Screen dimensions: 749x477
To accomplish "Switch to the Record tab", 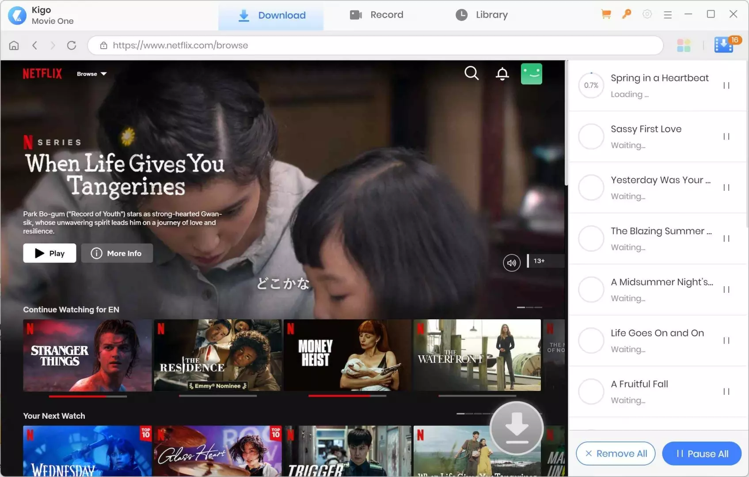I will tap(376, 15).
